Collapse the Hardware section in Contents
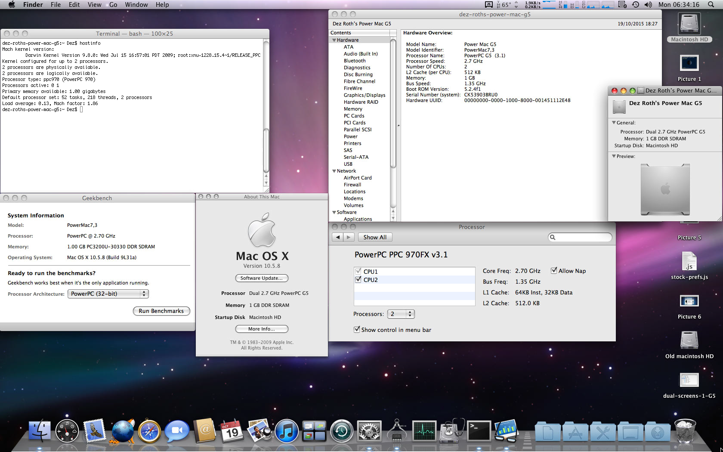This screenshot has width=723, height=452. [x=334, y=40]
